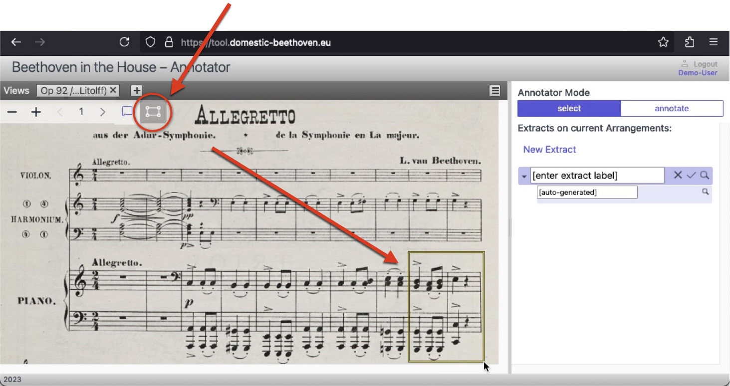Toggle the annotation comment bubble icon
This screenshot has width=730, height=386.
[x=127, y=111]
